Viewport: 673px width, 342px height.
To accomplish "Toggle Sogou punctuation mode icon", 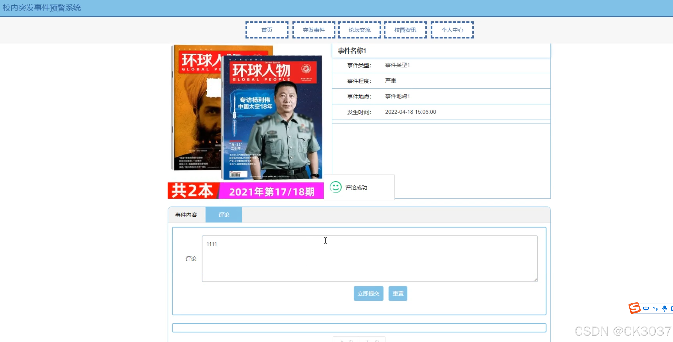I will [655, 309].
